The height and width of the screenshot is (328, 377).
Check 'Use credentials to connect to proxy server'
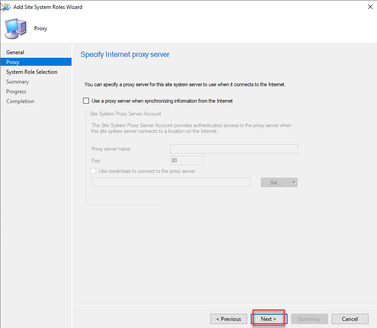point(93,171)
